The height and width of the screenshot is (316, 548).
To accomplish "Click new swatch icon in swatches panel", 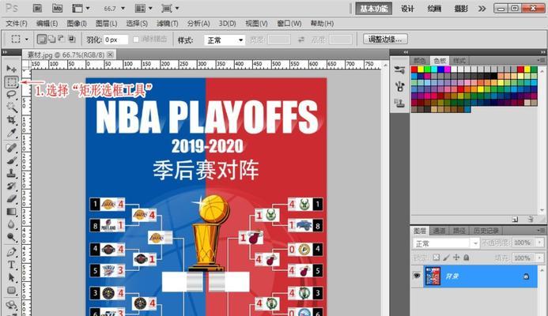I will [x=515, y=220].
